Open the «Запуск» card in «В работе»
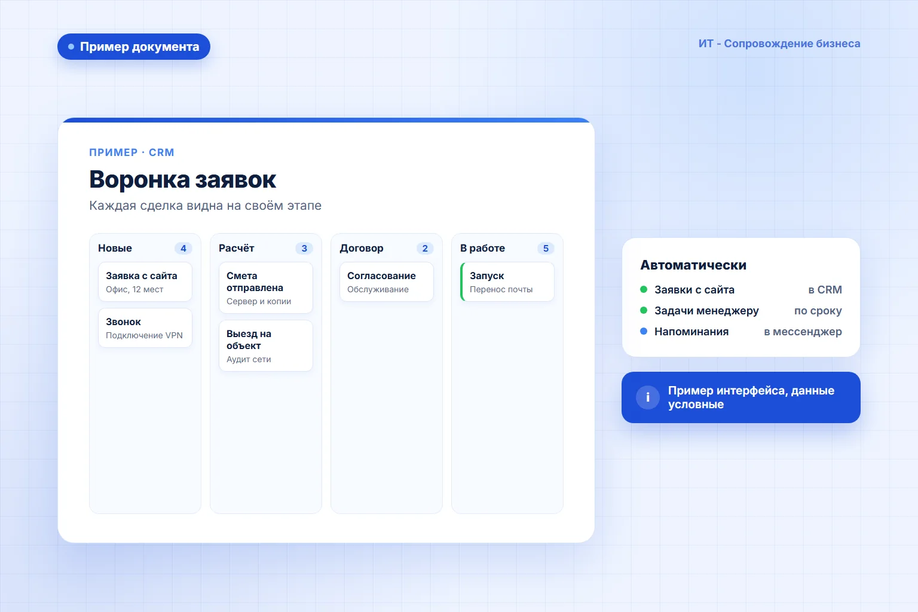This screenshot has width=918, height=612. click(507, 282)
